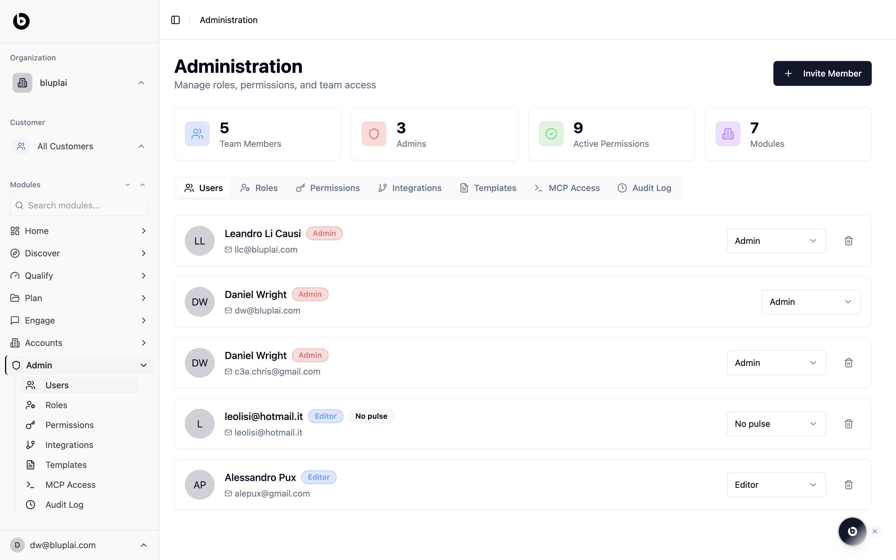The height and width of the screenshot is (560, 896).
Task: Remove leolisi@hotmail.it with trash icon
Action: coord(848,424)
